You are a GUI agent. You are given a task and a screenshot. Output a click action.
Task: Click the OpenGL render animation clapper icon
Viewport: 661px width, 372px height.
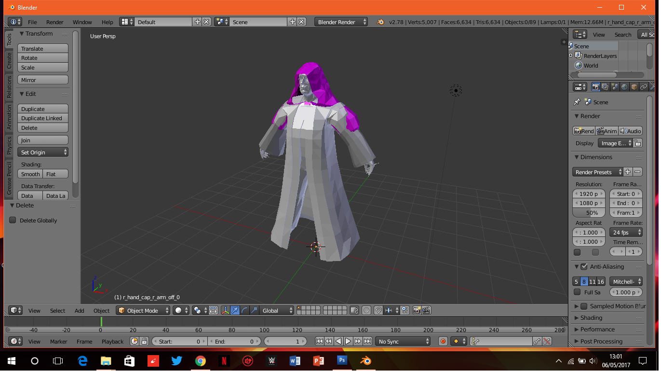pyautogui.click(x=426, y=311)
